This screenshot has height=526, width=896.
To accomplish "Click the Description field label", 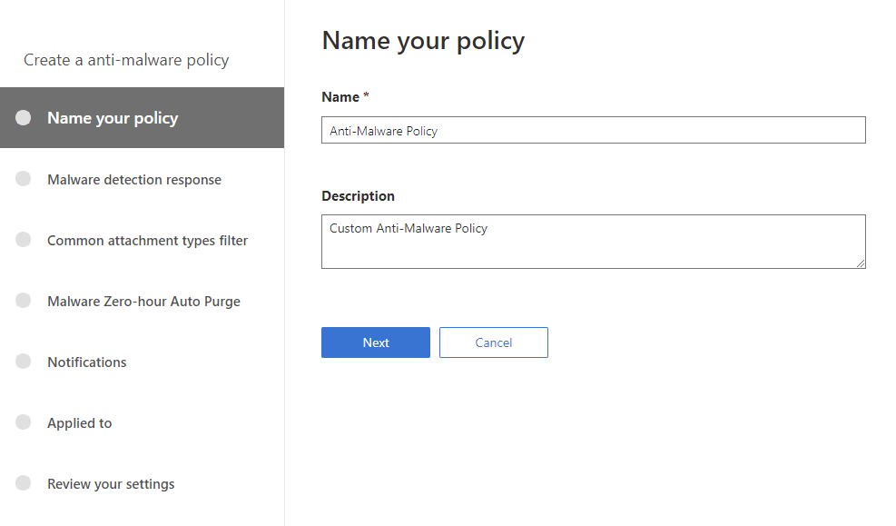I will 358,196.
